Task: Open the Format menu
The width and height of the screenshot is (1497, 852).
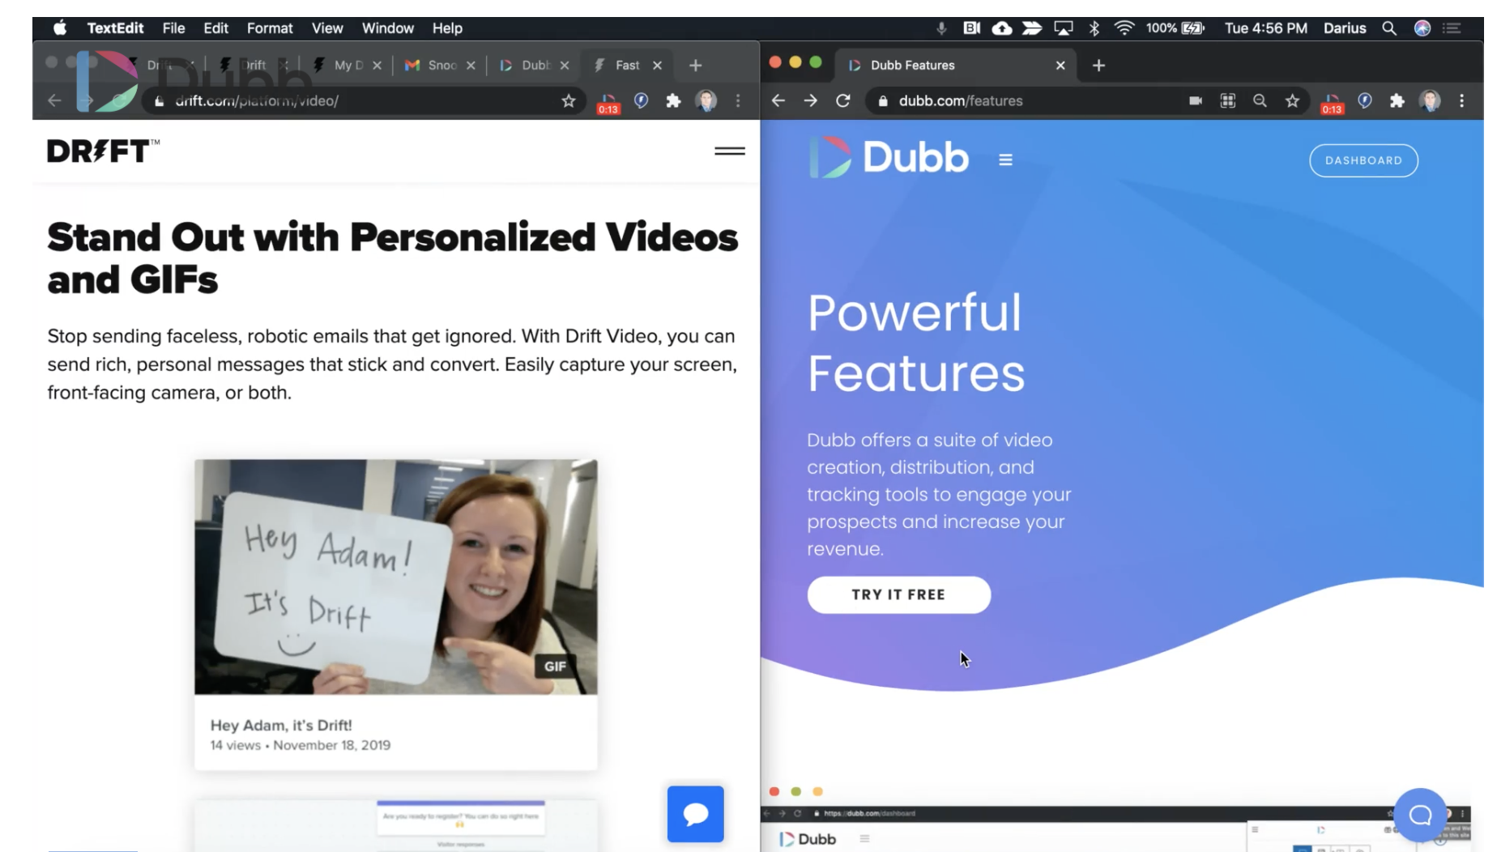Action: [x=270, y=28]
